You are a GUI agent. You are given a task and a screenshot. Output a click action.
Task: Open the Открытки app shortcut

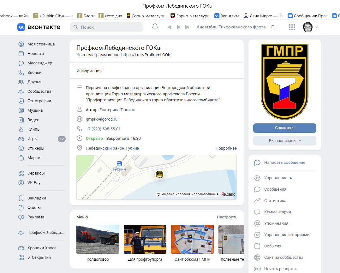(x=35, y=258)
